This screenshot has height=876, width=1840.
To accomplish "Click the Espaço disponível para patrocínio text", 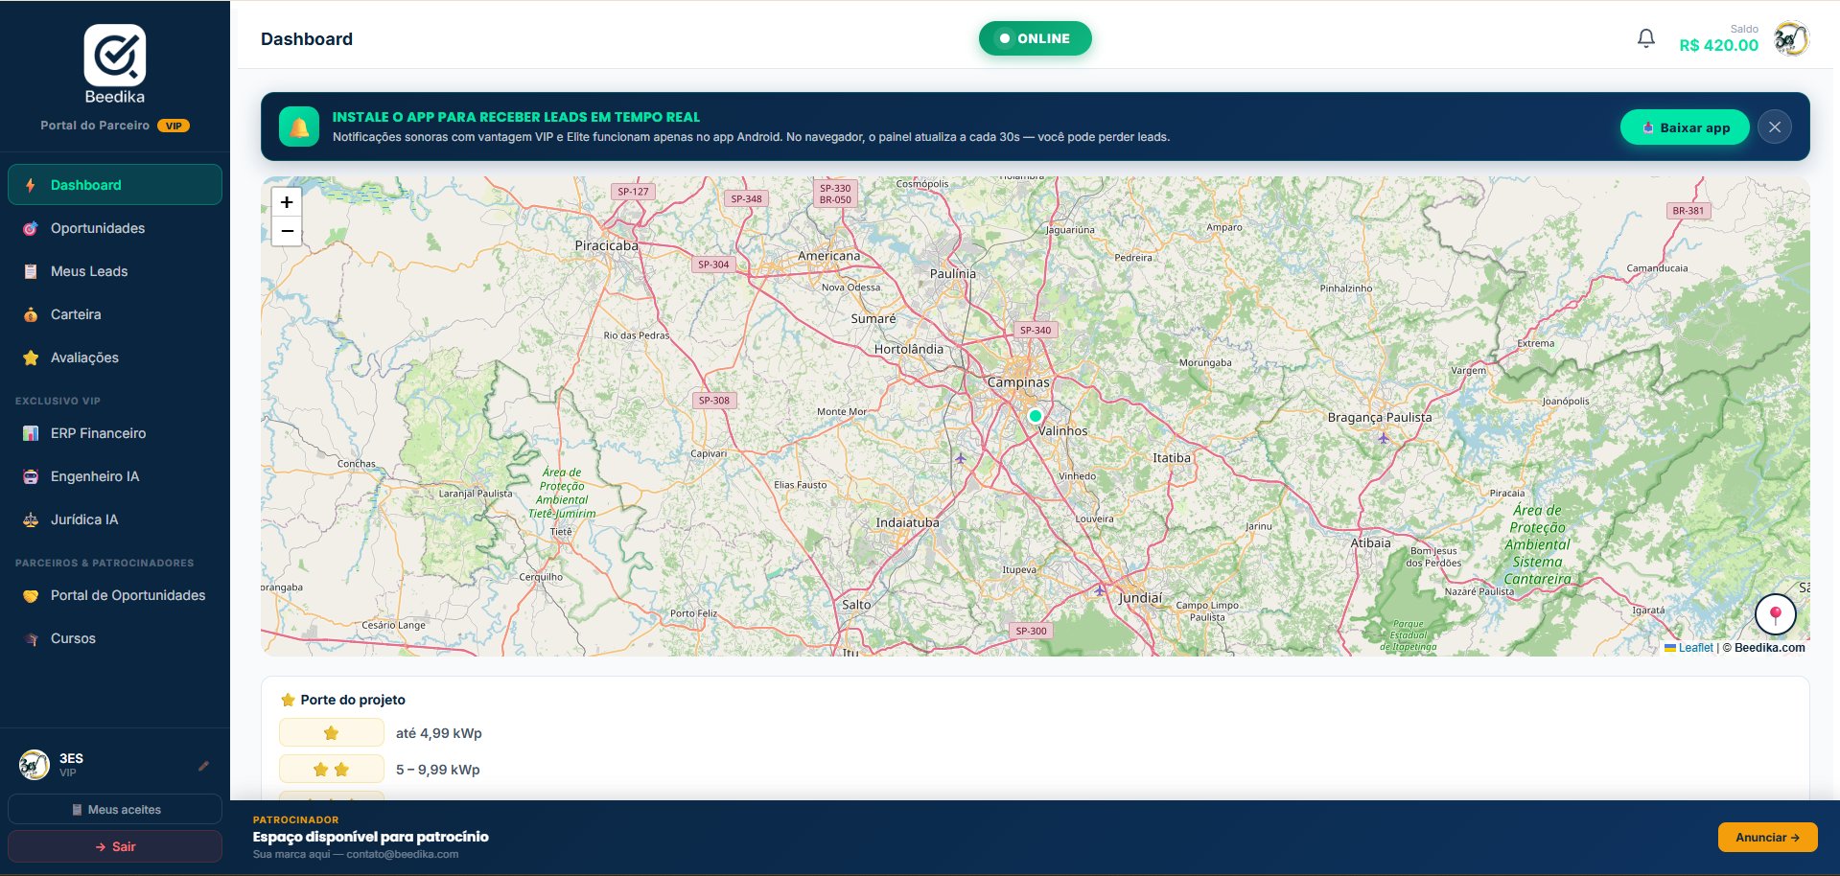I will (x=371, y=837).
